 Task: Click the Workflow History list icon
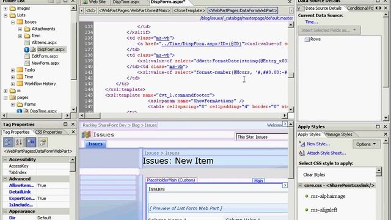[x=20, y=84]
